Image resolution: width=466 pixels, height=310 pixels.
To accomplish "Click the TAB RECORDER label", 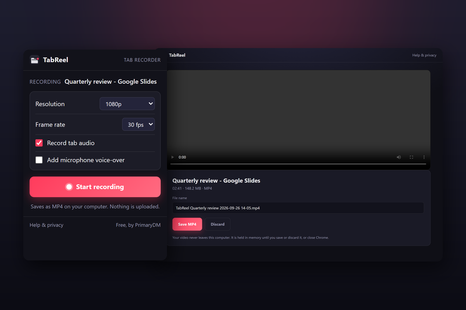I will (142, 60).
